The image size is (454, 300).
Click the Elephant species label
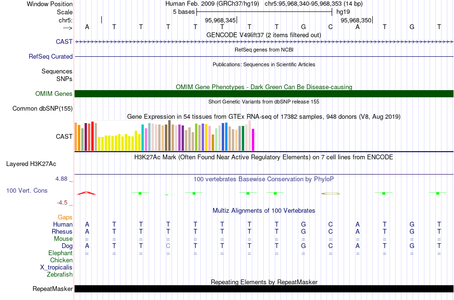pyautogui.click(x=60, y=253)
